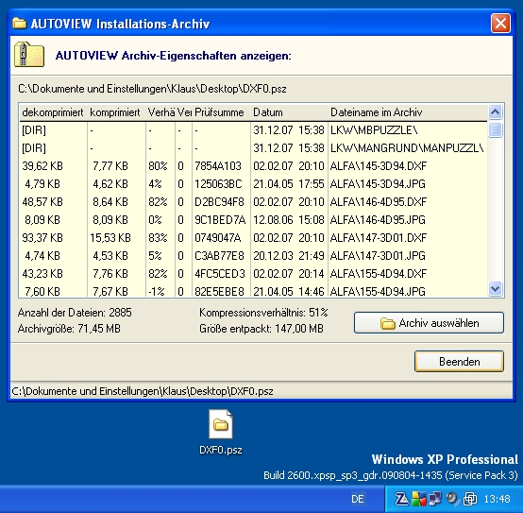Click the 93,37 KB decompressed size cell
Viewport: 523px width, 513px height.
pyautogui.click(x=42, y=238)
